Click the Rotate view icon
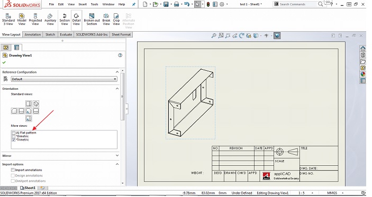Screen dimensions: 372x197 click(241, 35)
